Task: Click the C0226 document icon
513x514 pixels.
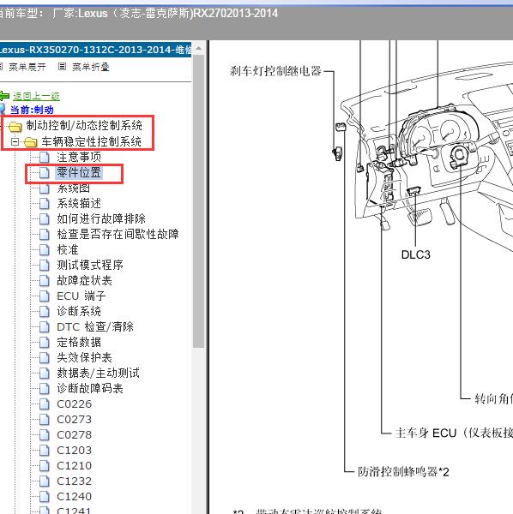Action: [x=45, y=403]
